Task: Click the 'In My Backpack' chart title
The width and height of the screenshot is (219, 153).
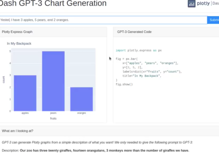Action: coord(19,43)
